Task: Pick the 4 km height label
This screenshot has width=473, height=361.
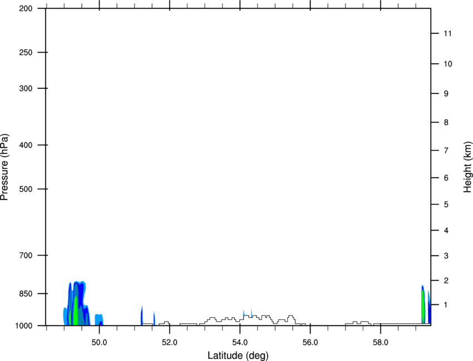Action: pos(446,230)
